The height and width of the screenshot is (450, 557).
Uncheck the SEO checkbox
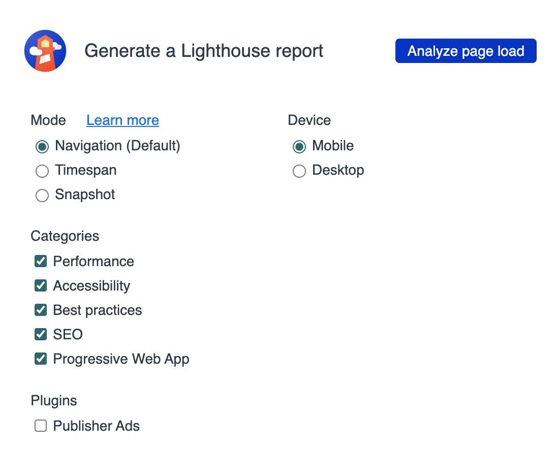pyautogui.click(x=40, y=334)
